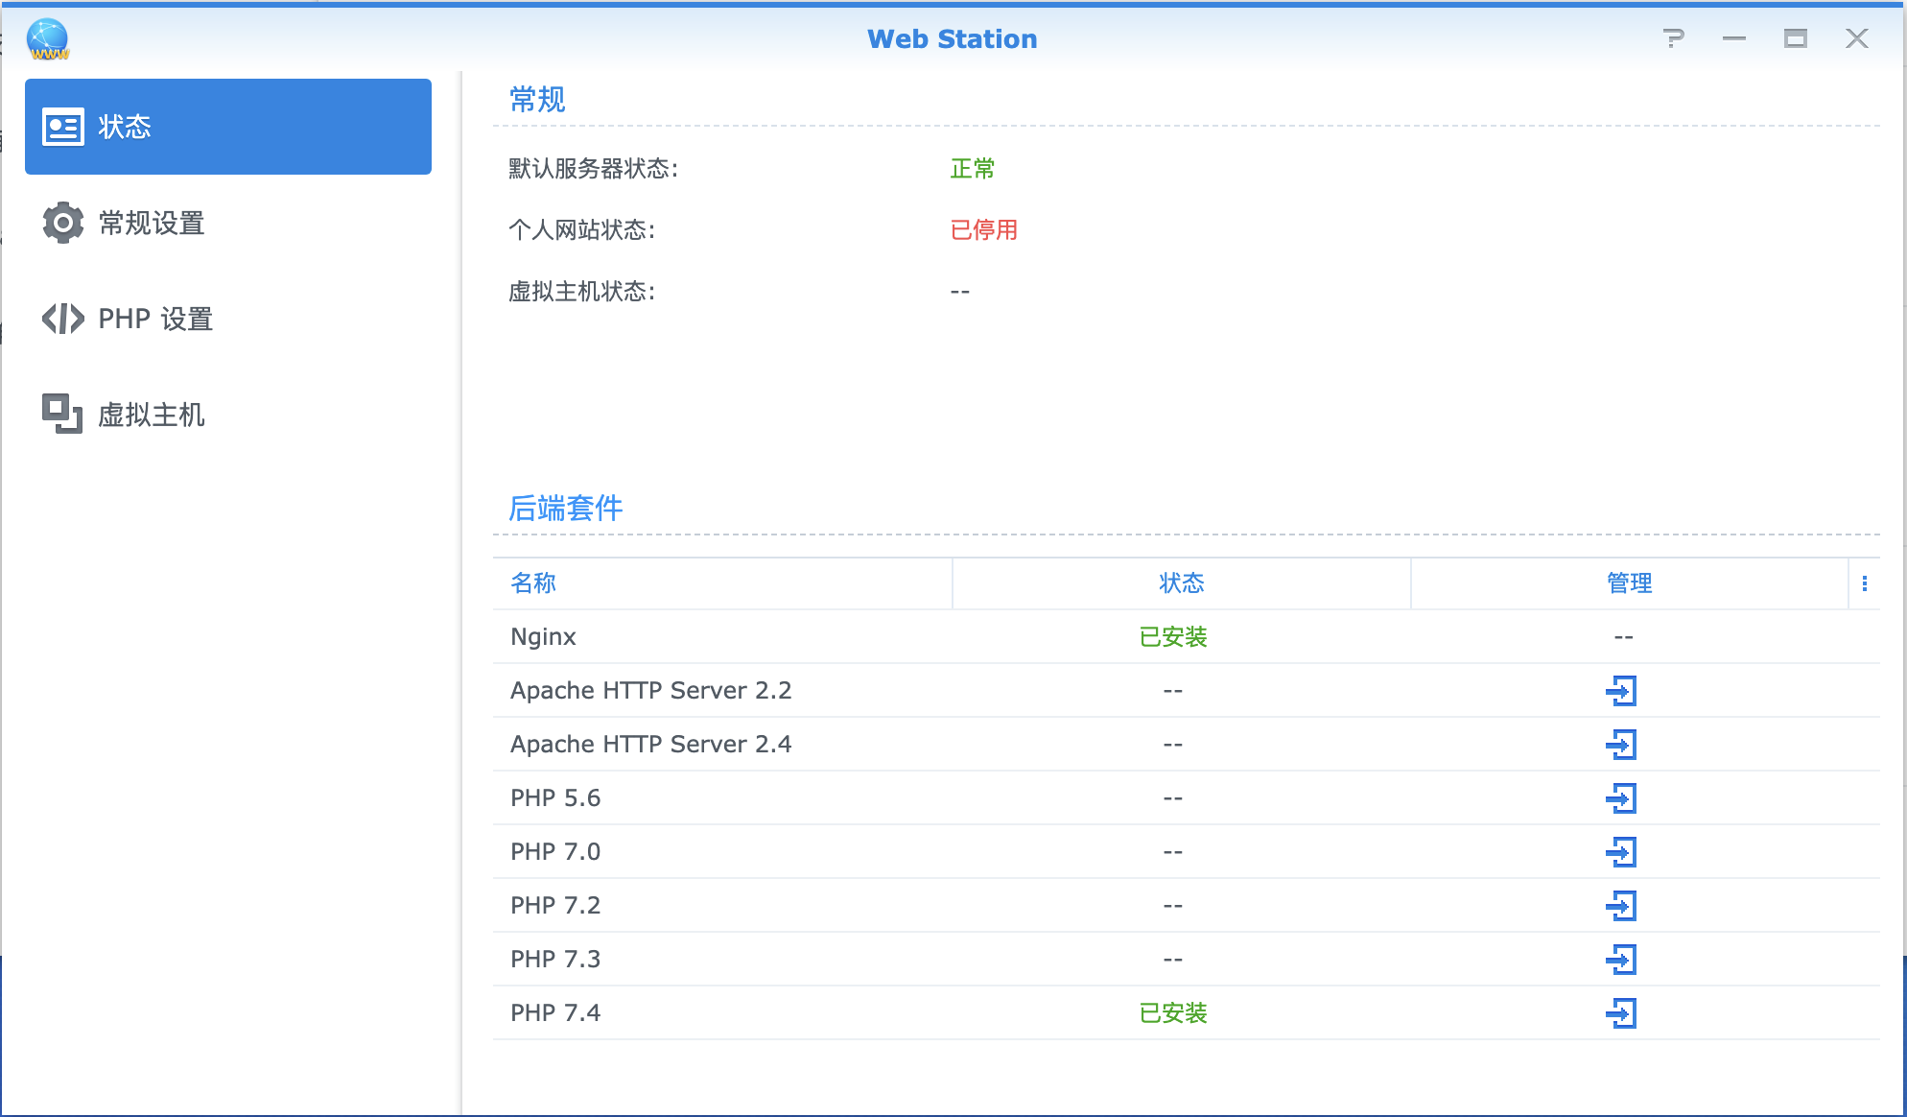Screen dimensions: 1907x1117
Task: Open the table column options menu
Action: (x=1864, y=583)
